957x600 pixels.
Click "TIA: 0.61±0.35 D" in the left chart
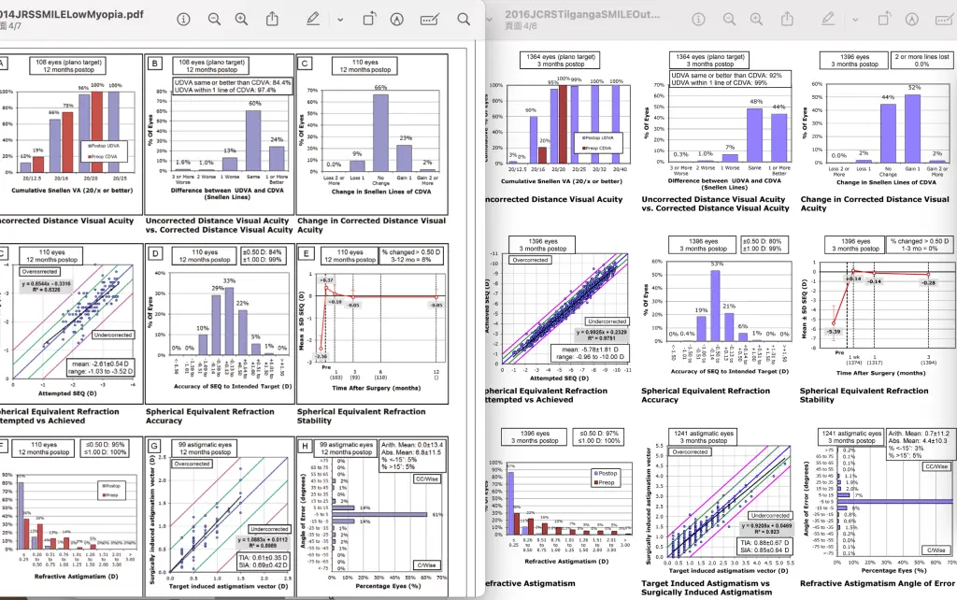click(263, 557)
